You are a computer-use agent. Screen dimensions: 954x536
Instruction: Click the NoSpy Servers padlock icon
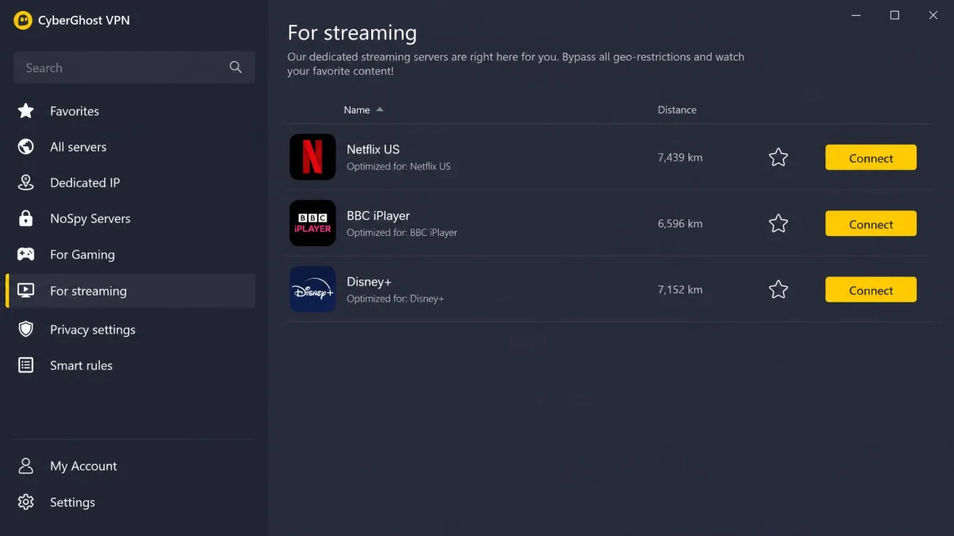pyautogui.click(x=26, y=218)
